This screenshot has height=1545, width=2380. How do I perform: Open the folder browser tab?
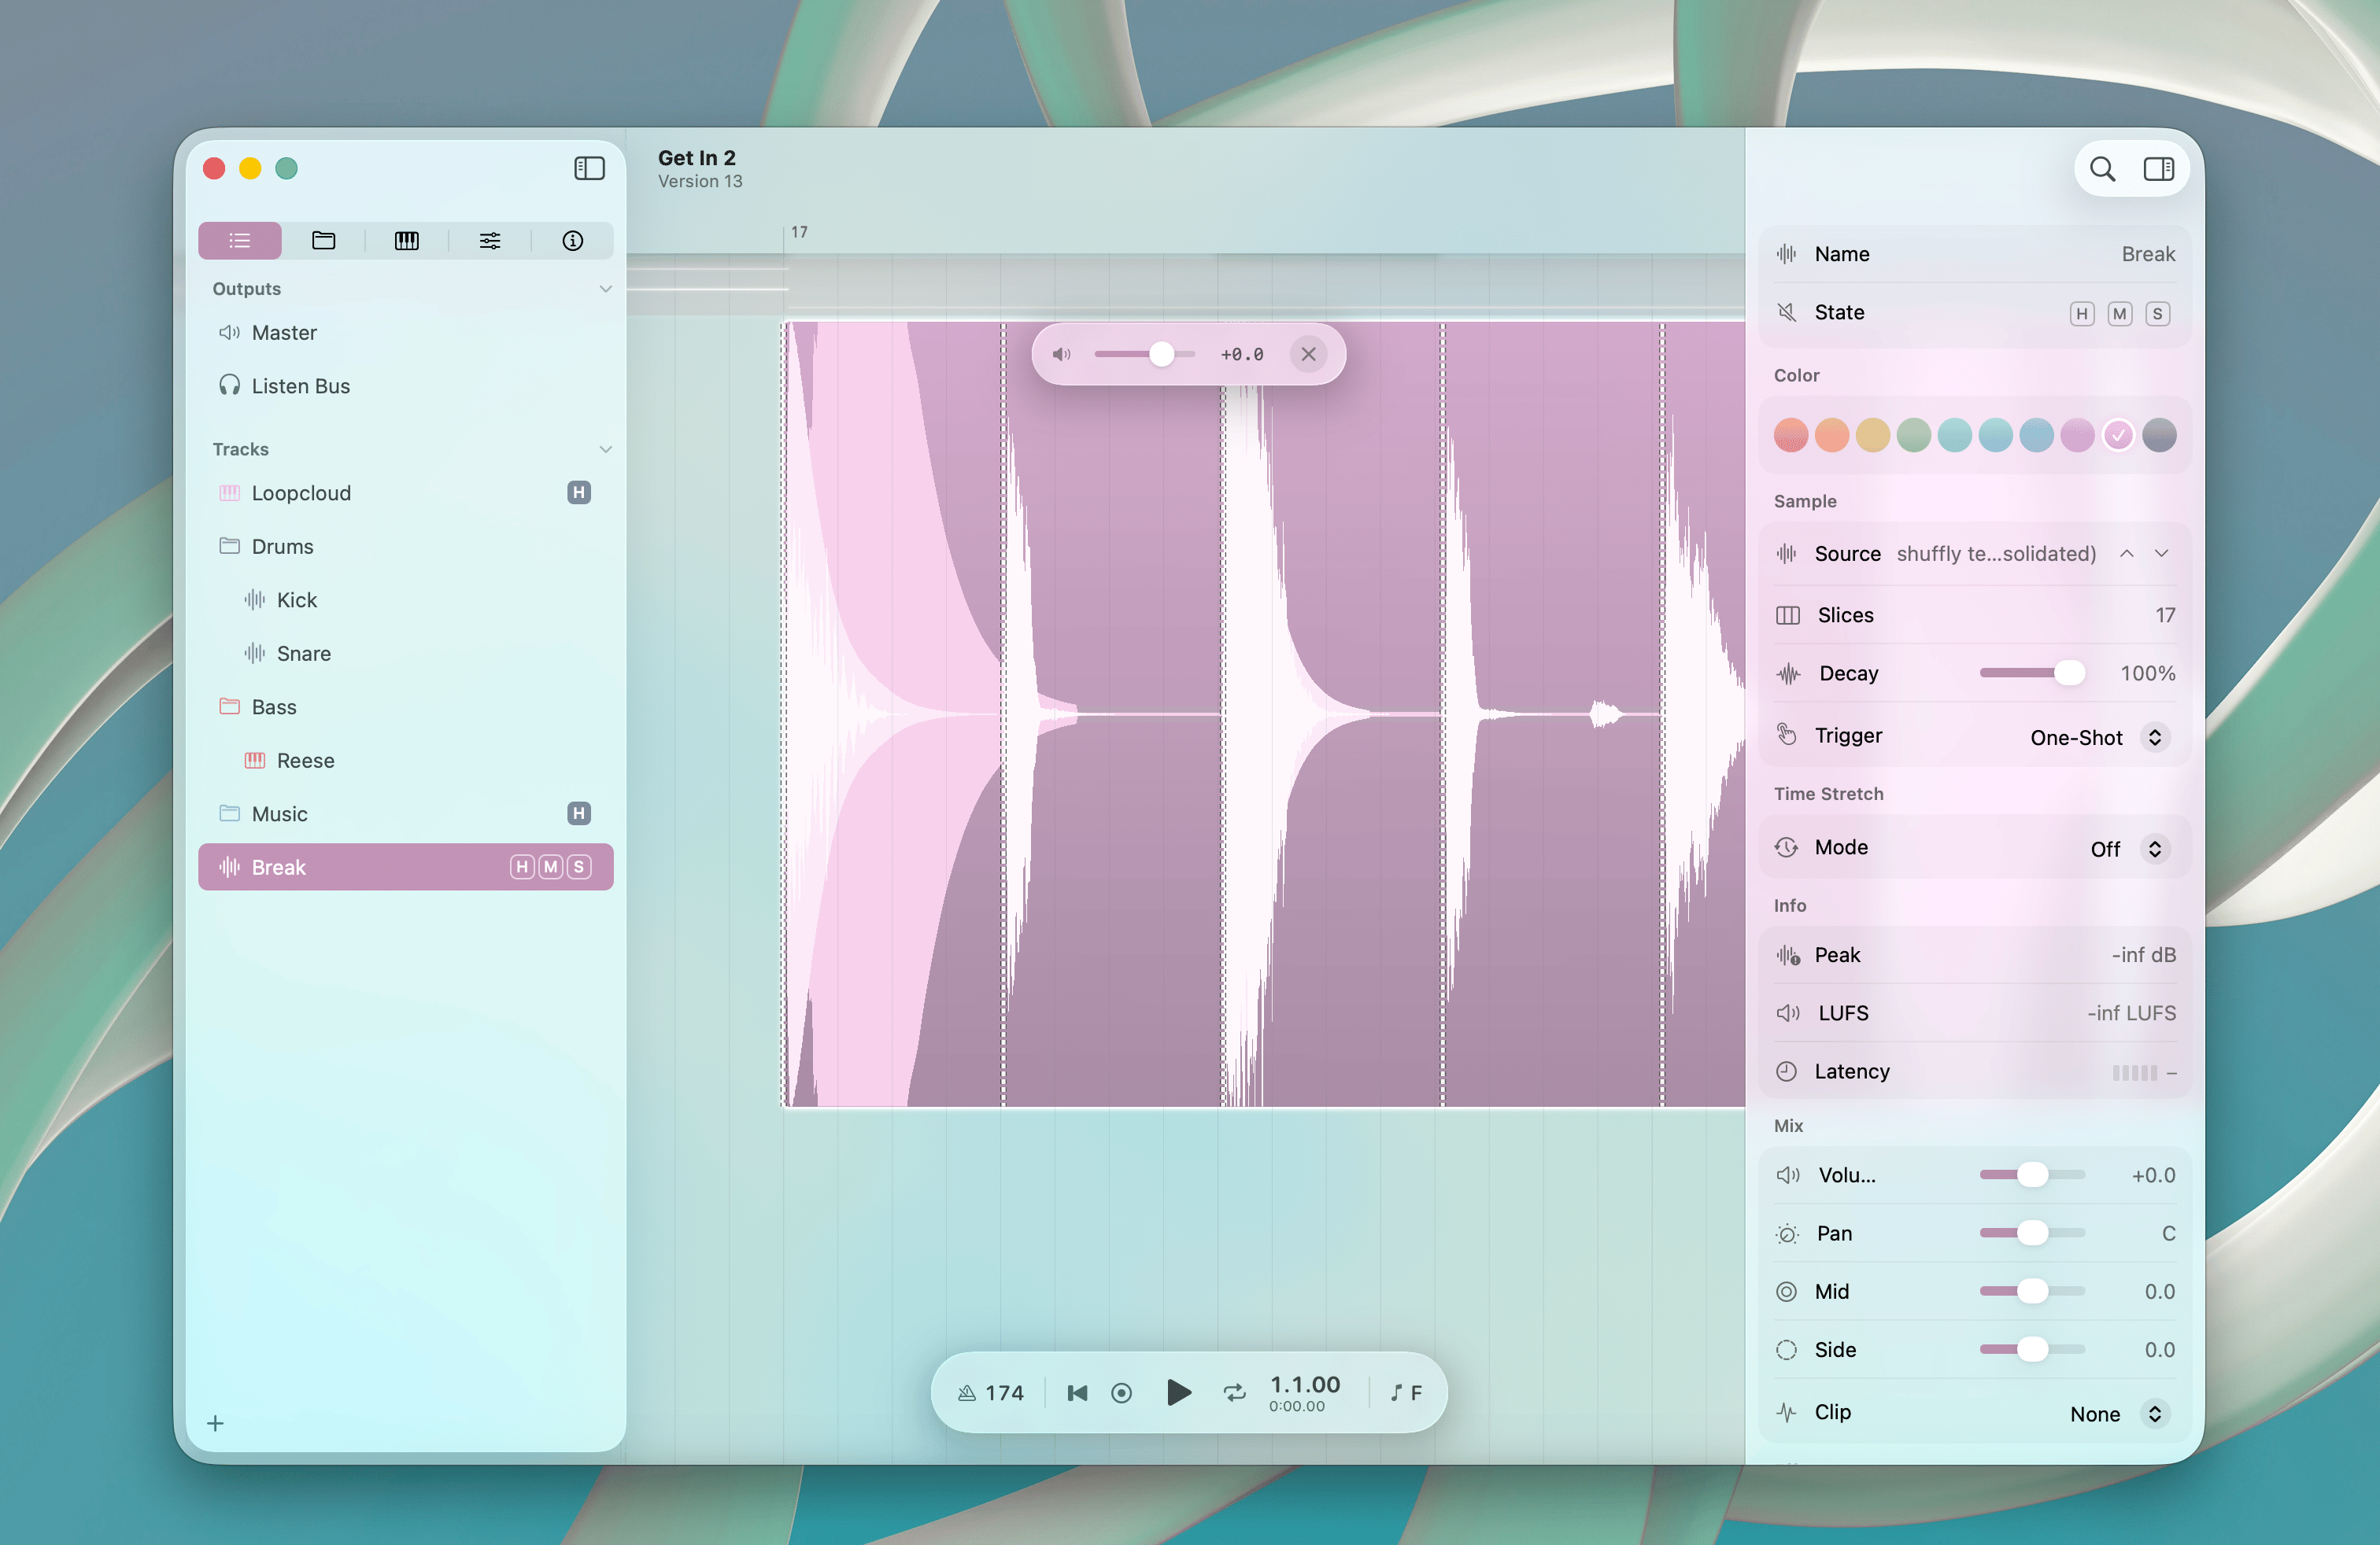coord(323,241)
